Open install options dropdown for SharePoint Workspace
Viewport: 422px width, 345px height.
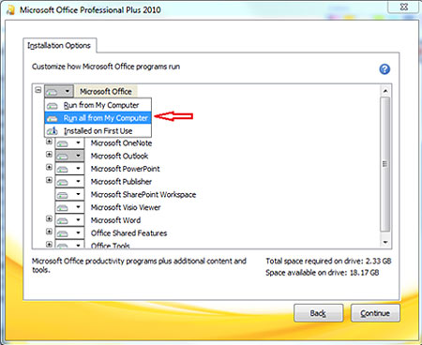pyautogui.click(x=69, y=194)
